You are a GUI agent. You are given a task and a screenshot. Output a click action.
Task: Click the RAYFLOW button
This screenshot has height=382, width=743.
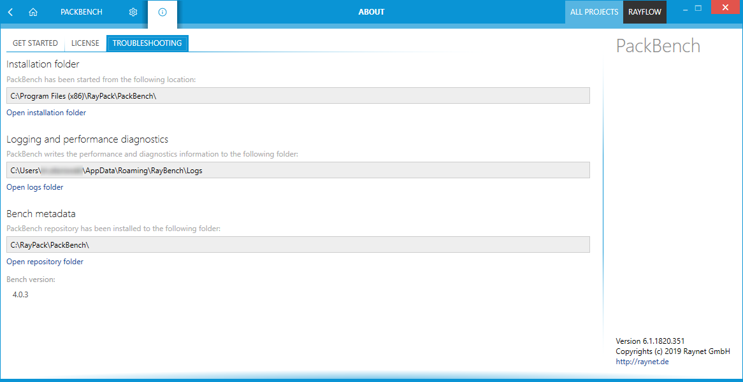[644, 12]
